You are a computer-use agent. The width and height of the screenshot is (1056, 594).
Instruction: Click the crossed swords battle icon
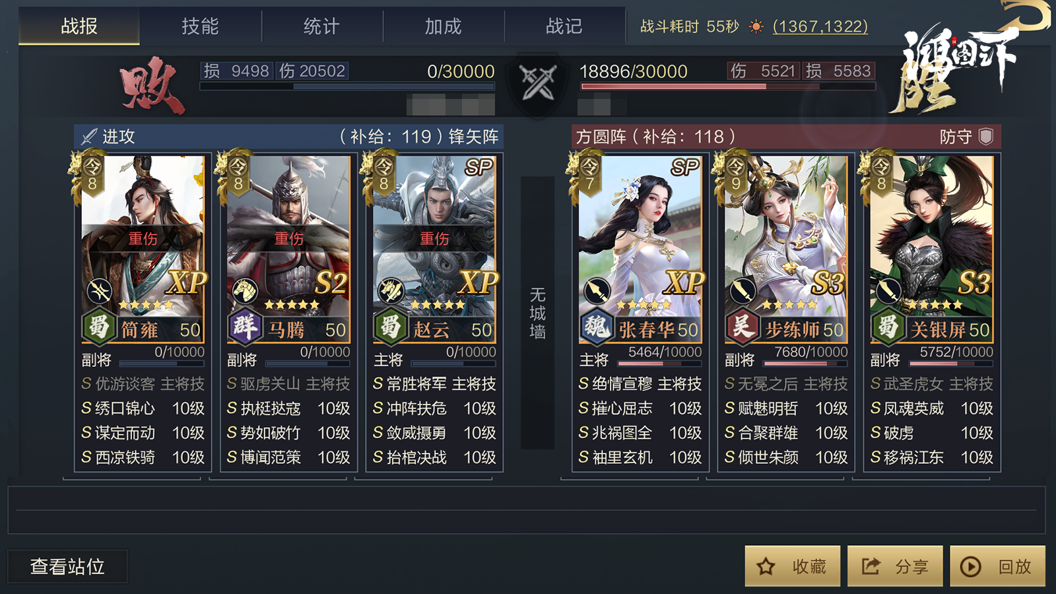[538, 83]
